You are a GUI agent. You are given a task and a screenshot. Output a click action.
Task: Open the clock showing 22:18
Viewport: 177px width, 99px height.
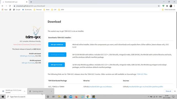166,97
